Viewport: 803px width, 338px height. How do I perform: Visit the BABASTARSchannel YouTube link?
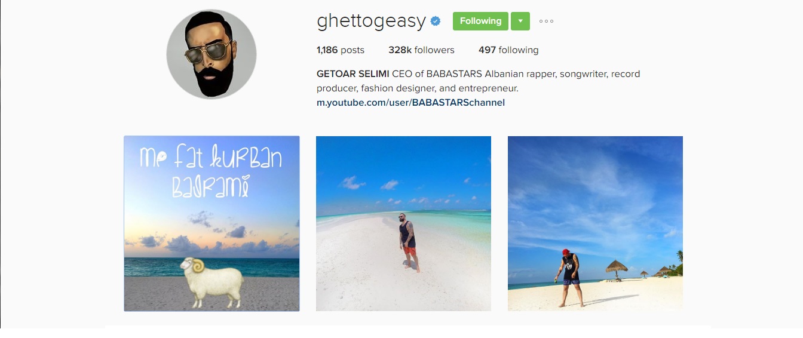(410, 103)
